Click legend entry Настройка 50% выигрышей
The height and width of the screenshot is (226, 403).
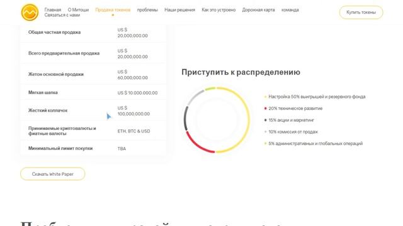coord(315,97)
